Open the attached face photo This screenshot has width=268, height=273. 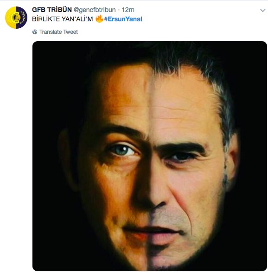tap(150, 156)
